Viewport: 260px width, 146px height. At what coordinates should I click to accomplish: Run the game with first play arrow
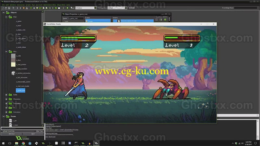[x=18, y=8]
